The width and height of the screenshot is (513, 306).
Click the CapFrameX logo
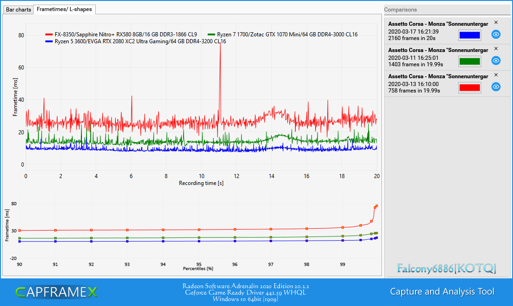point(56,292)
